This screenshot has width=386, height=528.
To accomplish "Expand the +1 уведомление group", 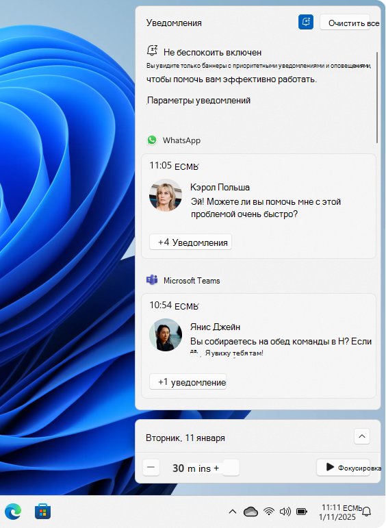I will pyautogui.click(x=188, y=382).
